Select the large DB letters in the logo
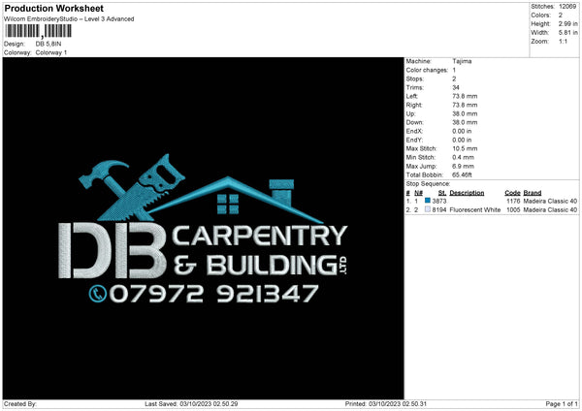 pos(113,250)
